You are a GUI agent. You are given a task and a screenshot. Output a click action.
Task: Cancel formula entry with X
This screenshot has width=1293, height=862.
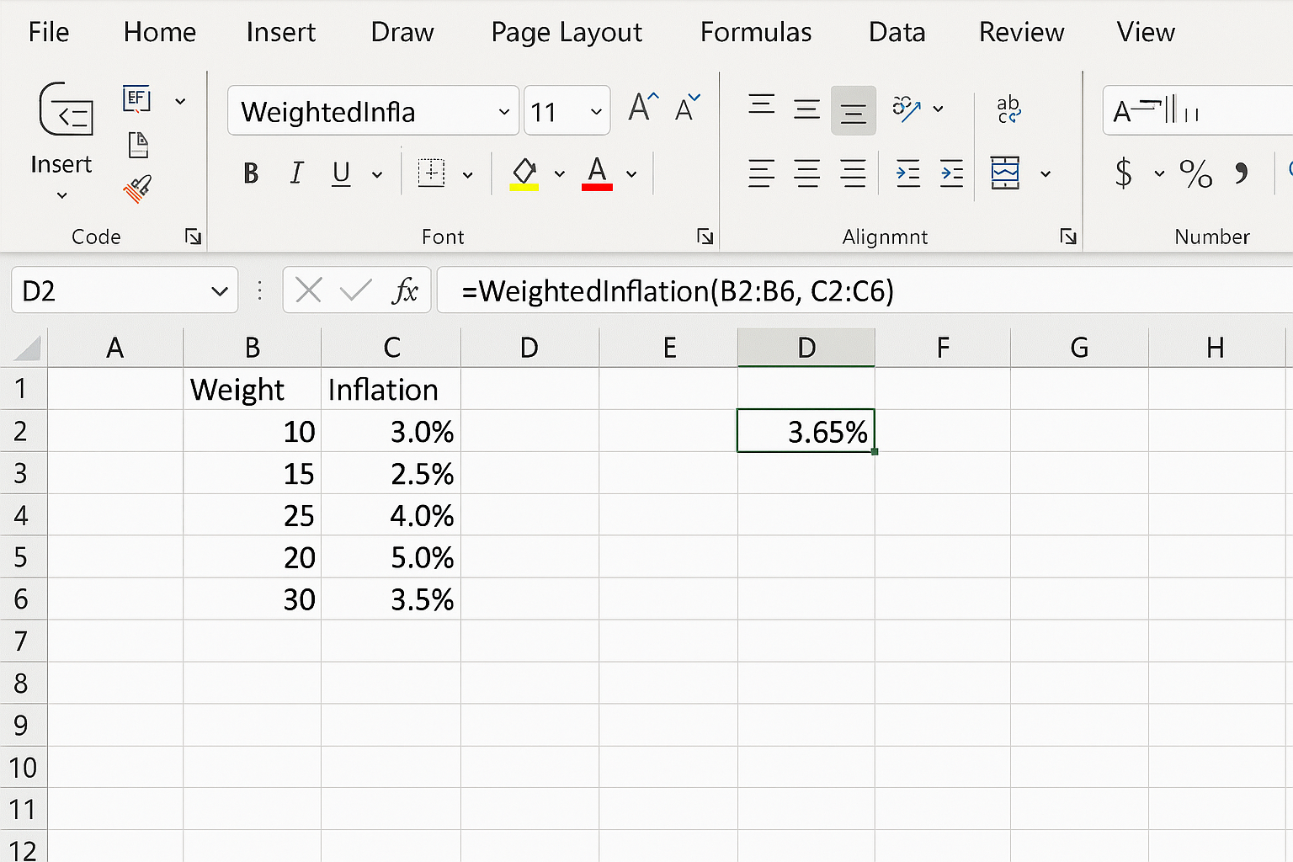tap(309, 290)
